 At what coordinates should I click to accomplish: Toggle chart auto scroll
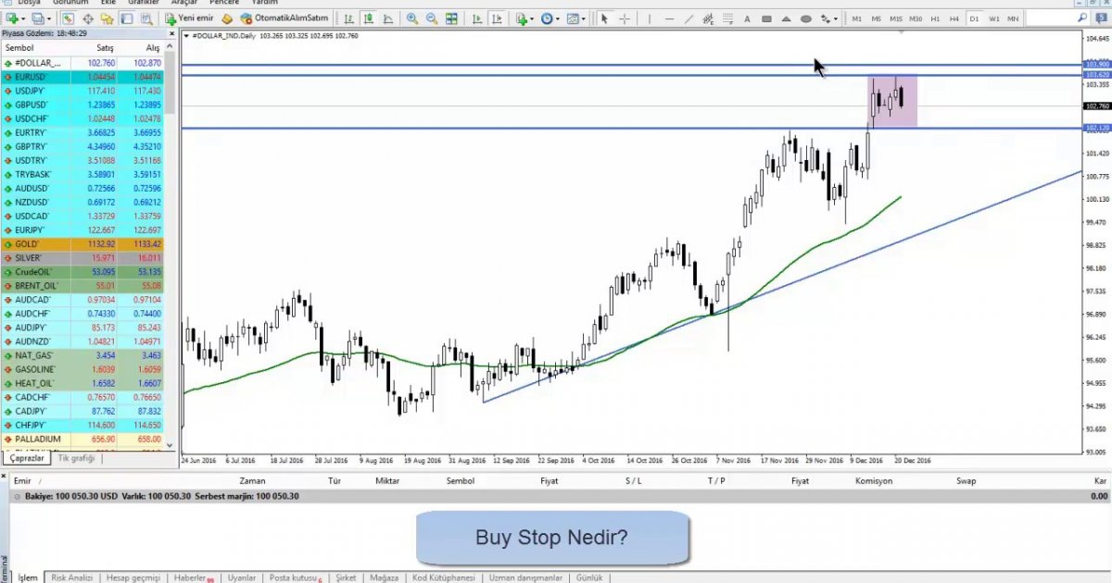pos(476,19)
